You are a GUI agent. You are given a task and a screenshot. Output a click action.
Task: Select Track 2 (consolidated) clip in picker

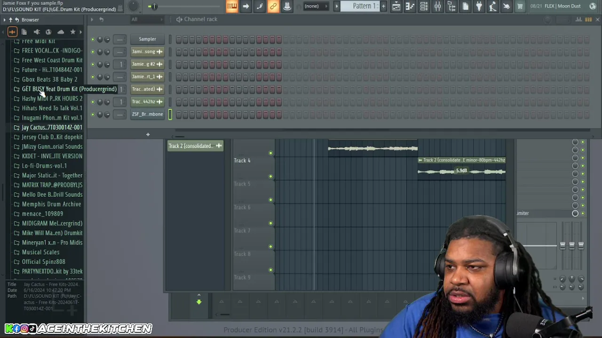(195, 146)
